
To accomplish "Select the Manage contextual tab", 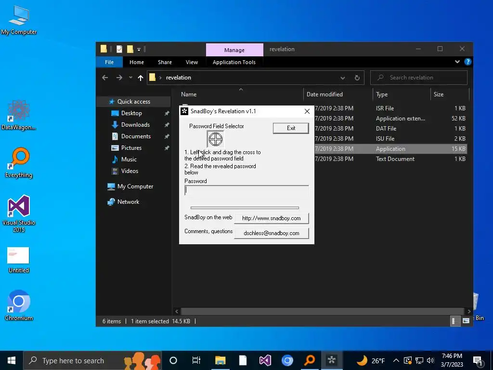I will tap(234, 50).
